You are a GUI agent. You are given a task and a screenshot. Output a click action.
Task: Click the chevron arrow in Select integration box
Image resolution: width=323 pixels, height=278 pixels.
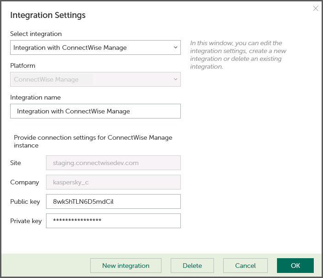[x=175, y=47]
